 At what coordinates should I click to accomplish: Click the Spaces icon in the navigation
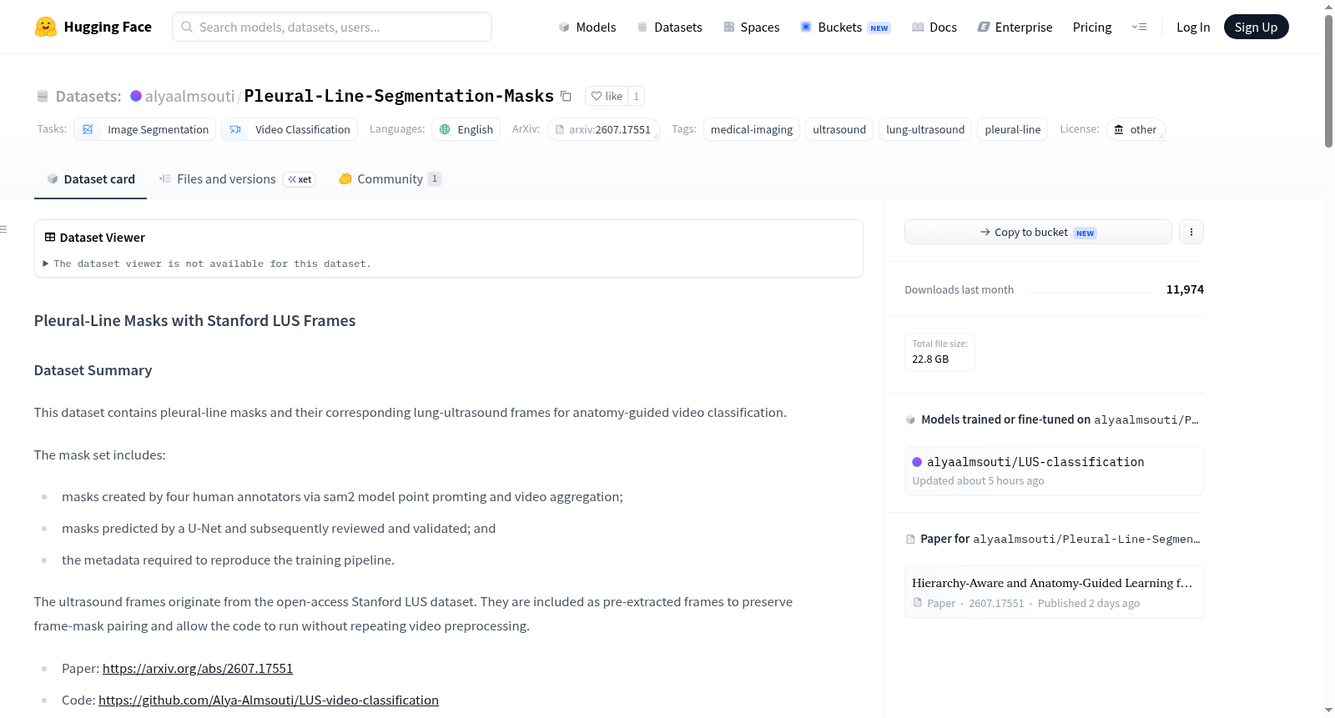click(x=729, y=27)
